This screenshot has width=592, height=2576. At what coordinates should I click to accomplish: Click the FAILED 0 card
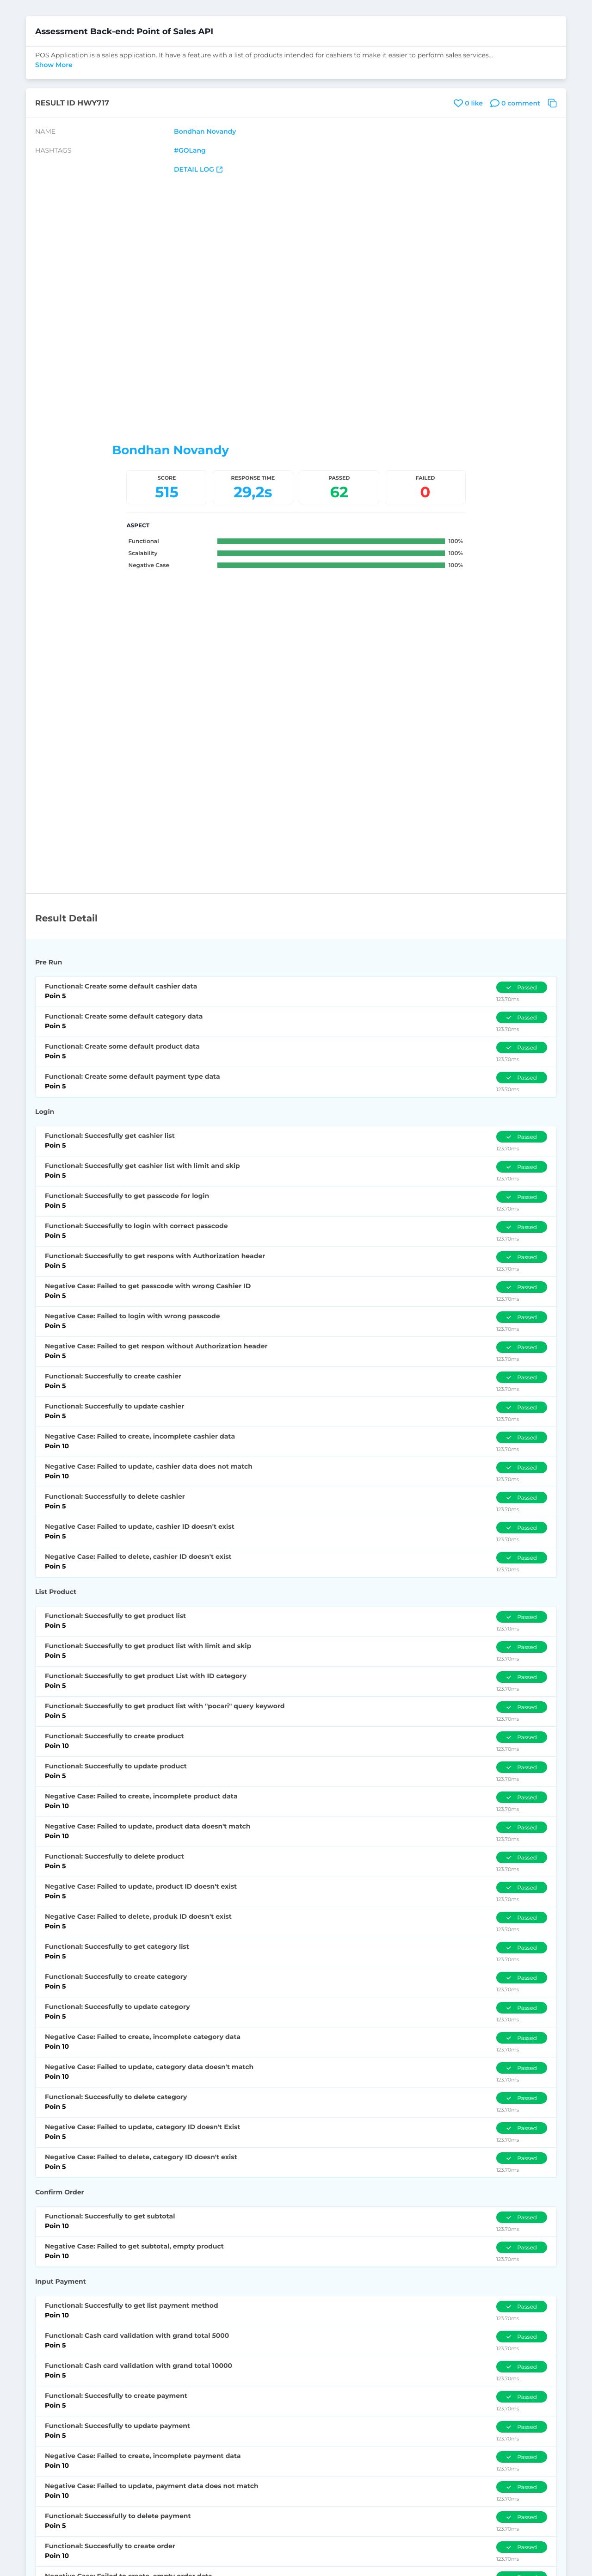pyautogui.click(x=425, y=487)
